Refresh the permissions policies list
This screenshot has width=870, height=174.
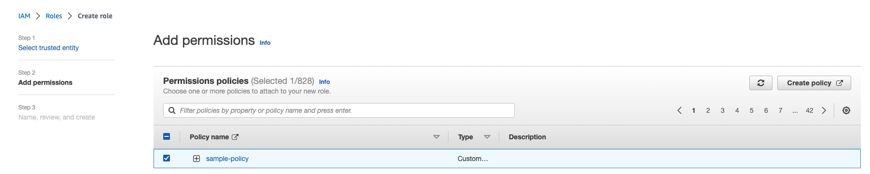(x=760, y=83)
